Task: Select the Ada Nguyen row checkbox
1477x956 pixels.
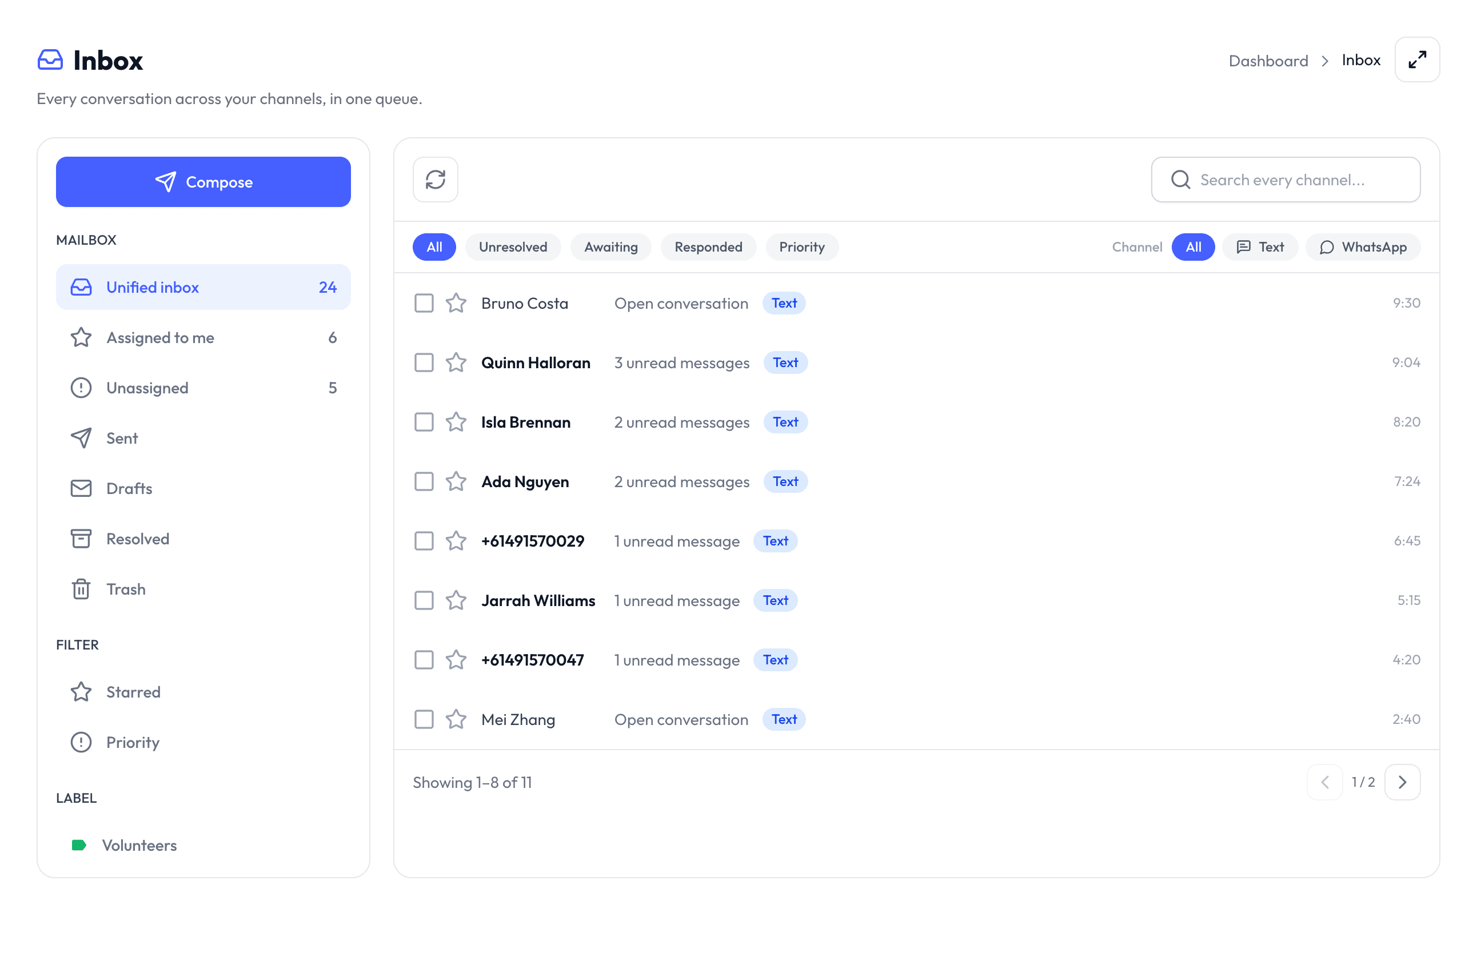Action: (x=424, y=482)
